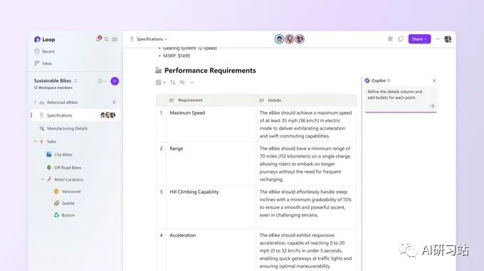The height and width of the screenshot is (271, 484).
Task: Open the notifications bell icon
Action: tap(98, 39)
